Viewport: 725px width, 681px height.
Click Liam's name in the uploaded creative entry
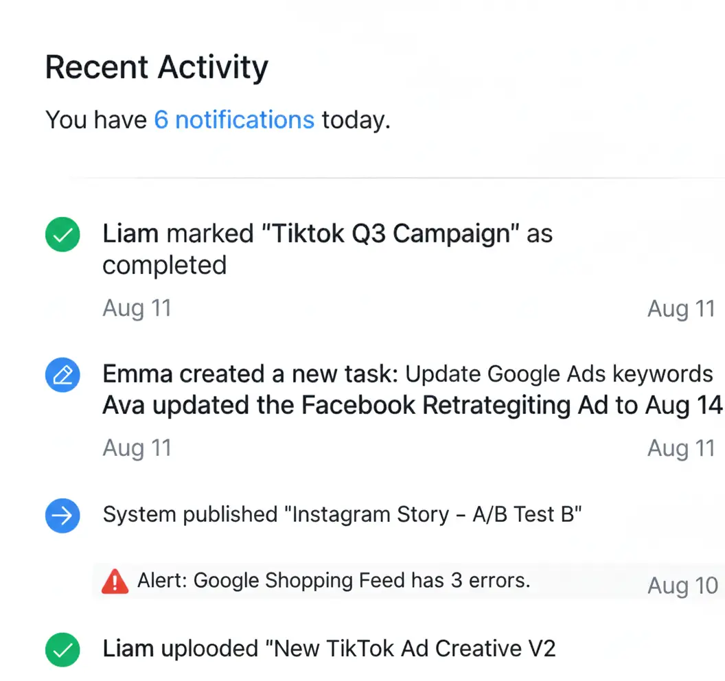click(130, 648)
